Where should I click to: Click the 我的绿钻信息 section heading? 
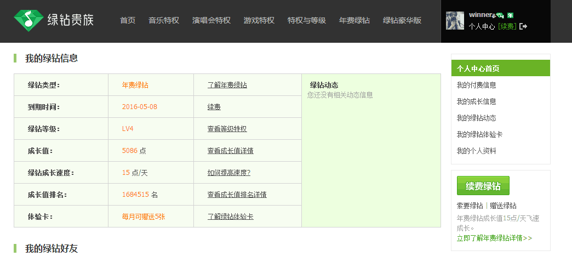point(52,58)
